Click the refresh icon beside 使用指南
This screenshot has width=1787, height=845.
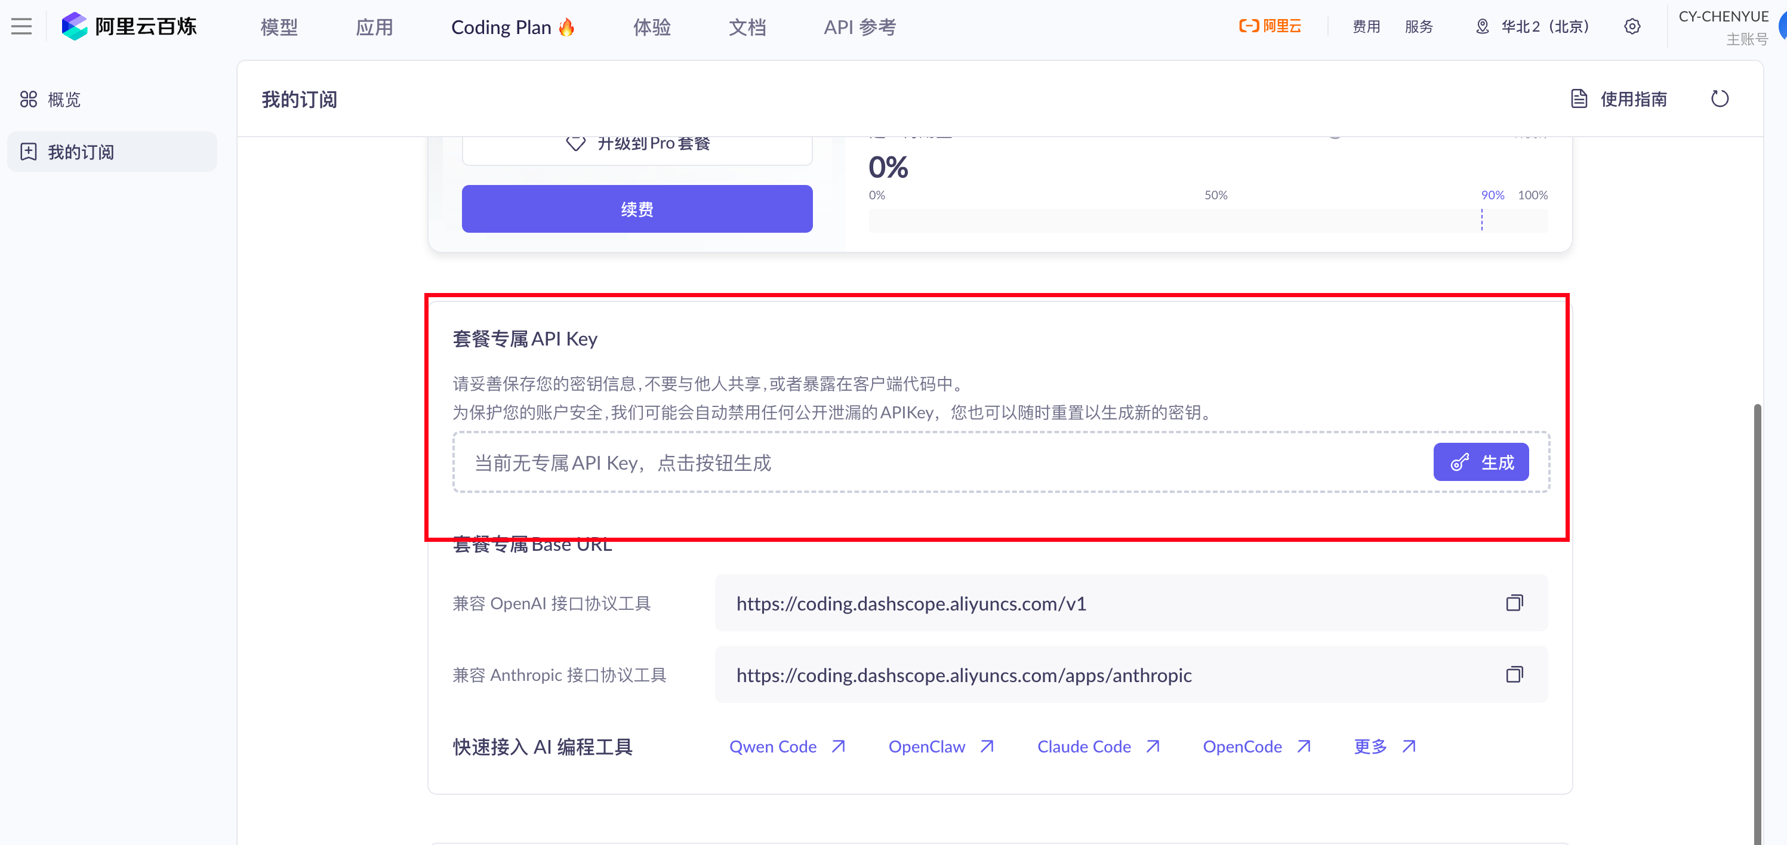coord(1719,99)
